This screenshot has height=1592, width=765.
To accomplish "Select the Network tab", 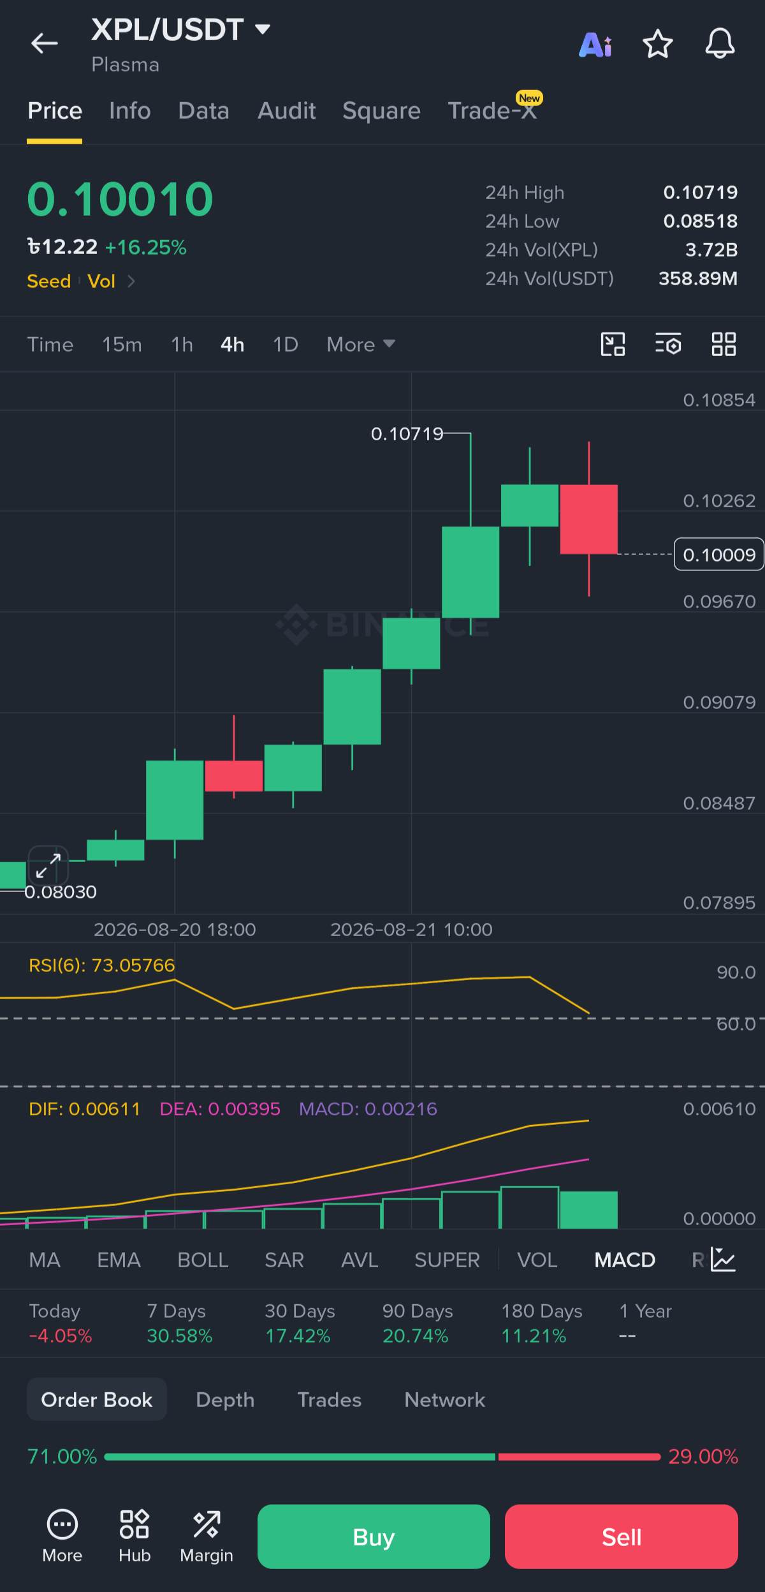I will pos(445,1399).
